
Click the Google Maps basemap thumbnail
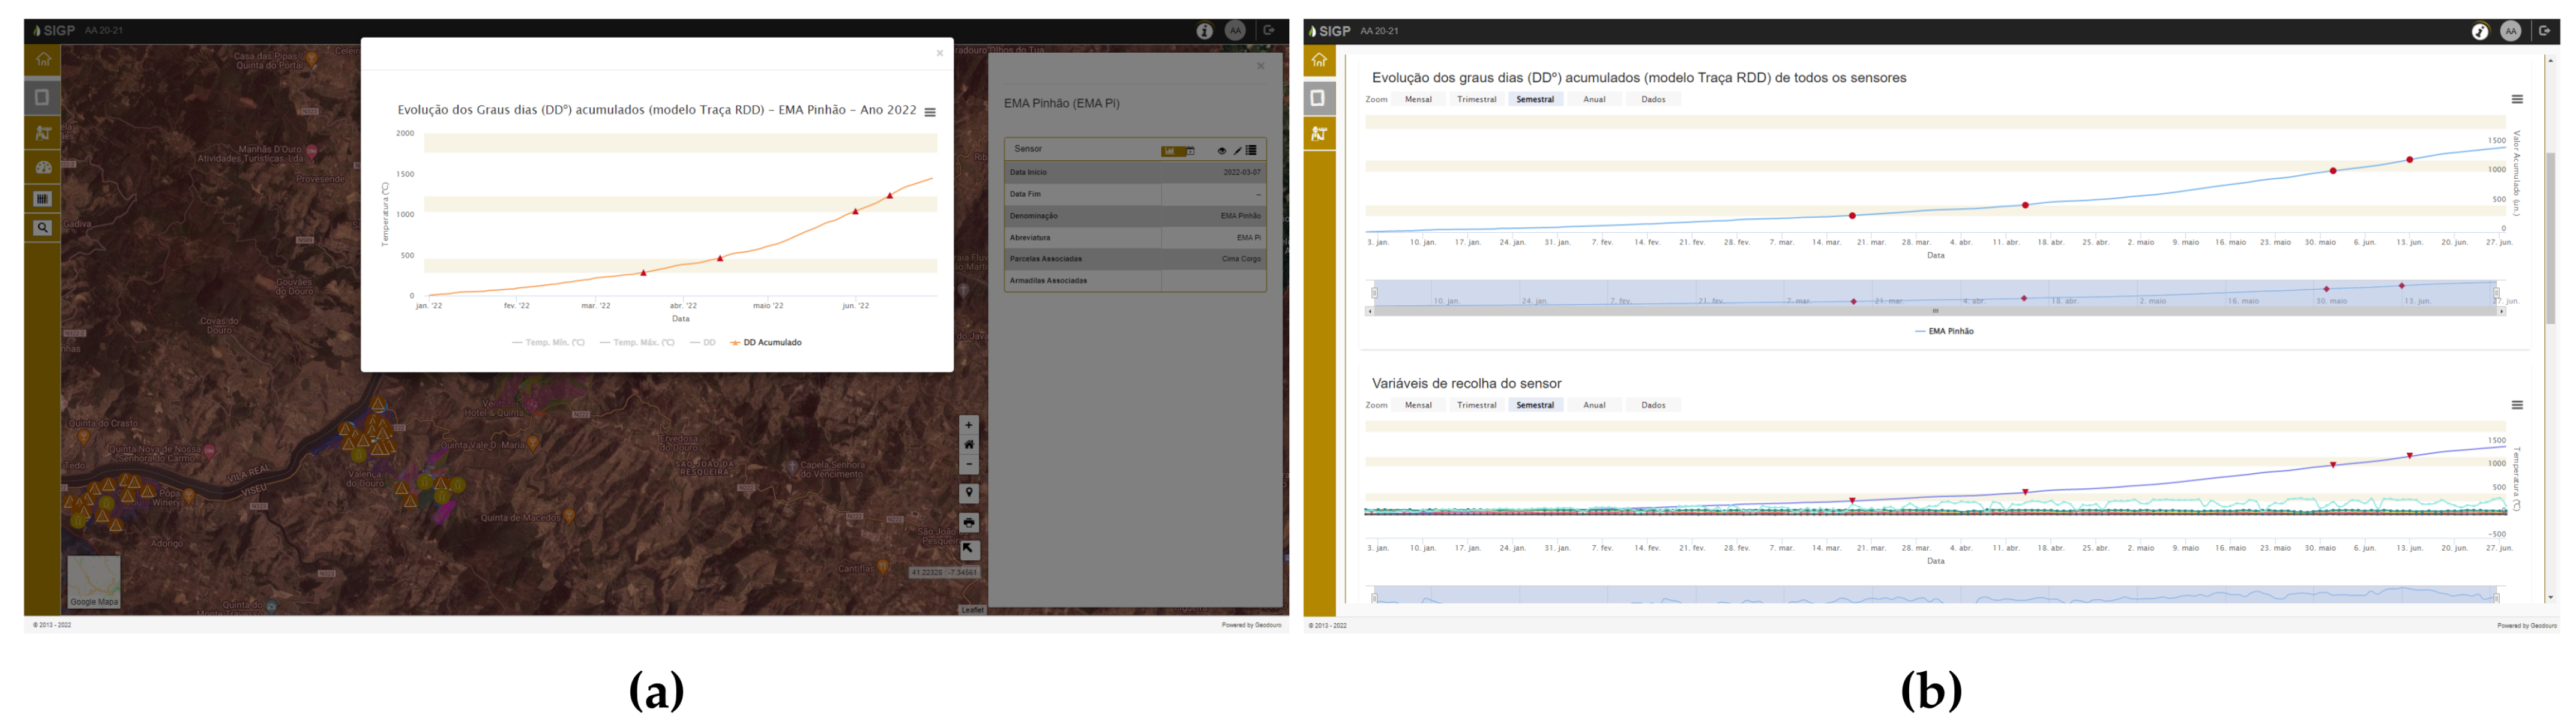94,582
